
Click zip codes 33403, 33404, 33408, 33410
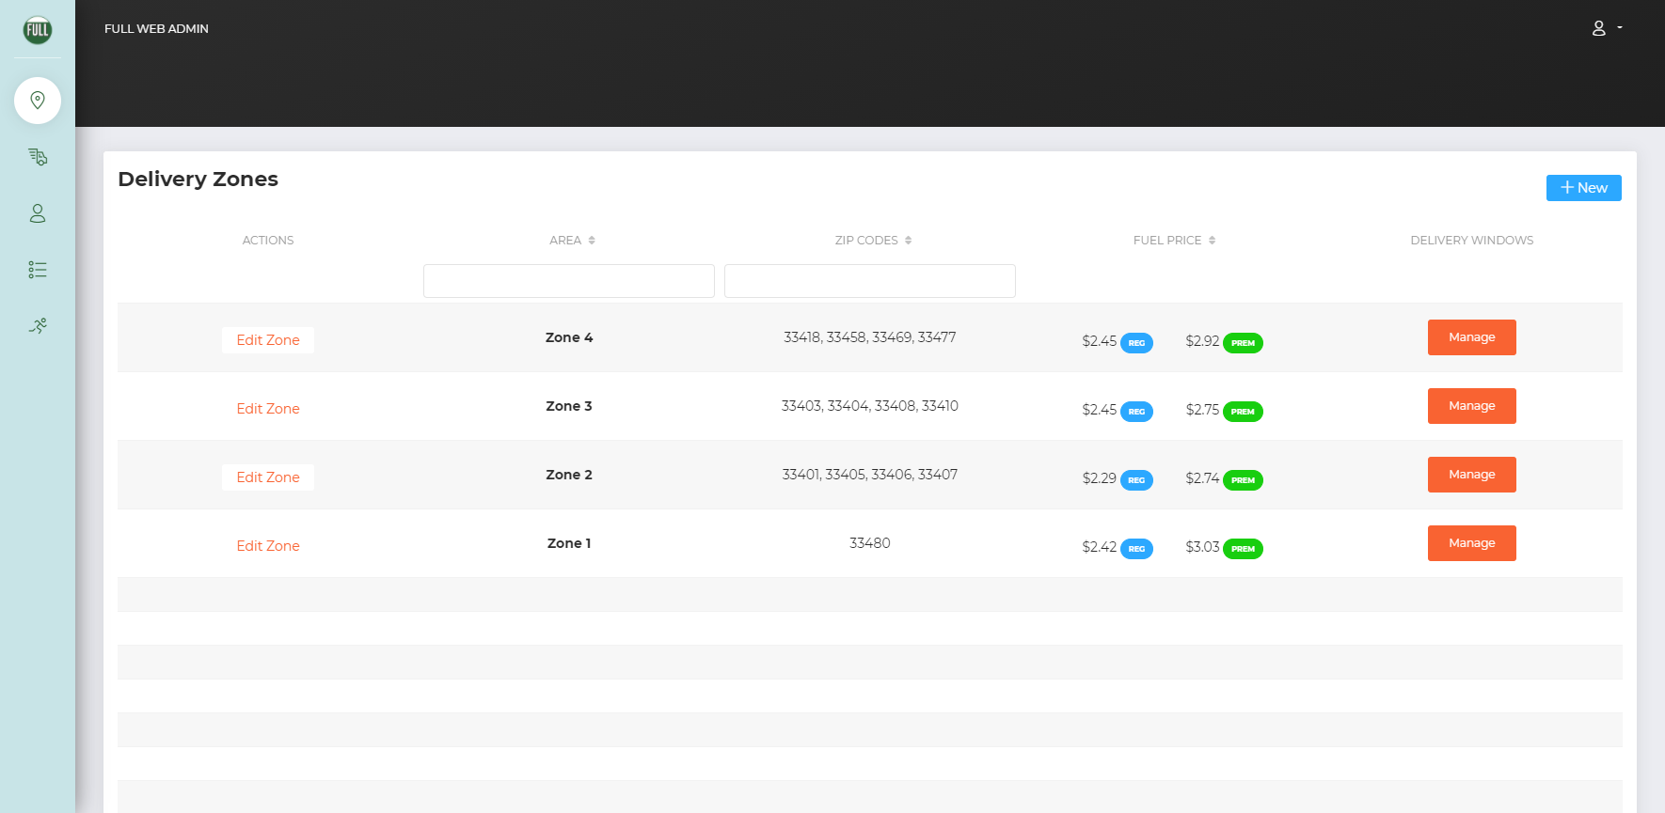(870, 406)
